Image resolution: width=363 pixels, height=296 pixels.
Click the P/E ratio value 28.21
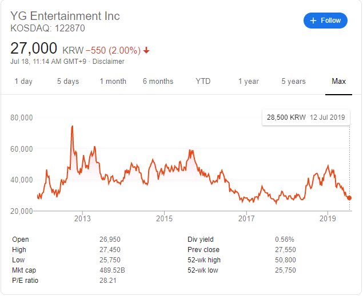click(108, 281)
